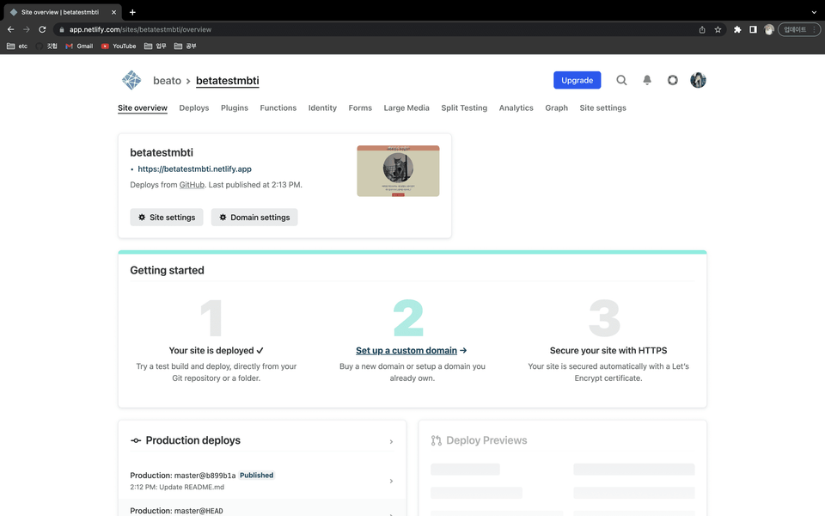This screenshot has width=825, height=516.
Task: Open Production master@b899b1a Published deploy
Action: coord(261,481)
